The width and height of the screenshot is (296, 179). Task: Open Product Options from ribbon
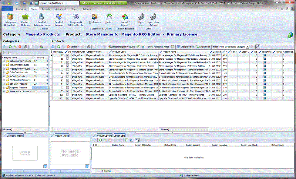(x=25, y=20)
